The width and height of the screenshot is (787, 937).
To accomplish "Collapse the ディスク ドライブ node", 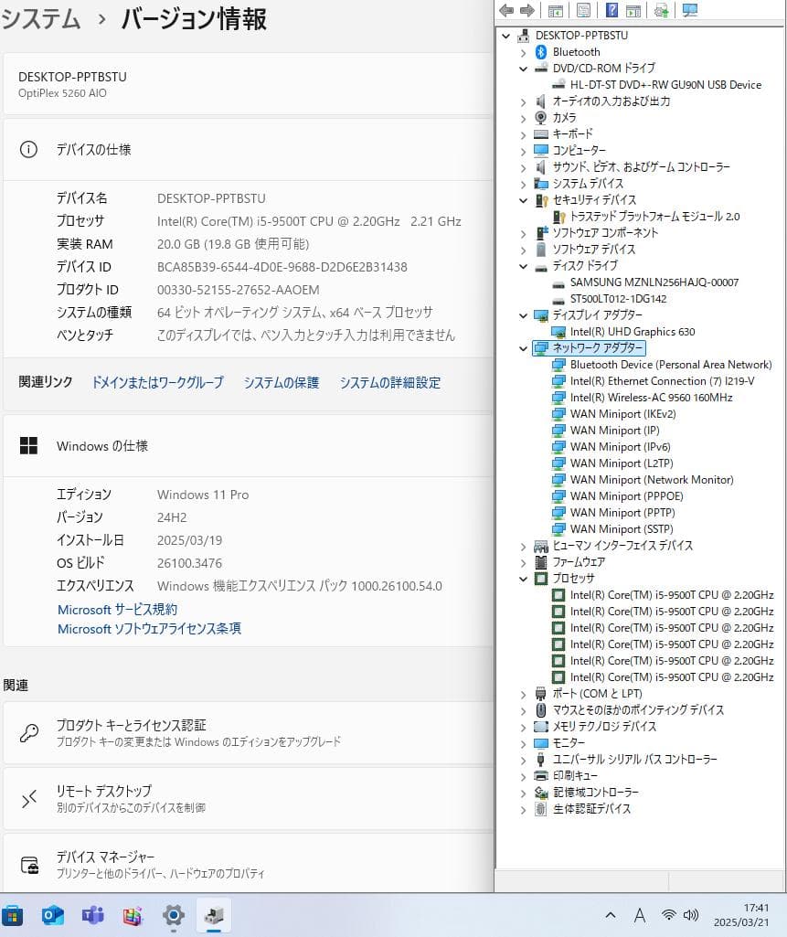I will click(522, 265).
